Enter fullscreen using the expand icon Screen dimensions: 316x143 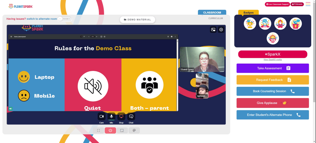[99, 130]
